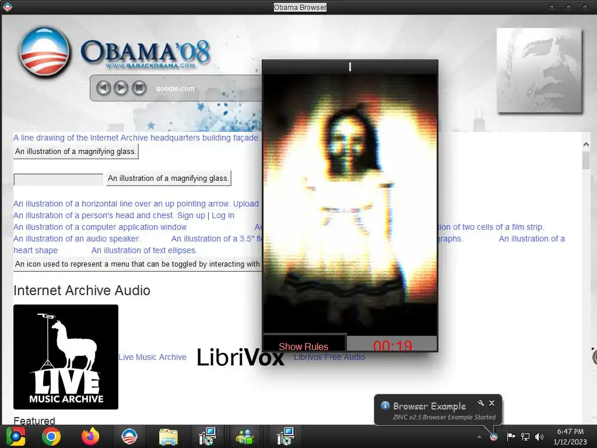
Task: Open the file explorer folder on taskbar
Action: tap(168, 436)
